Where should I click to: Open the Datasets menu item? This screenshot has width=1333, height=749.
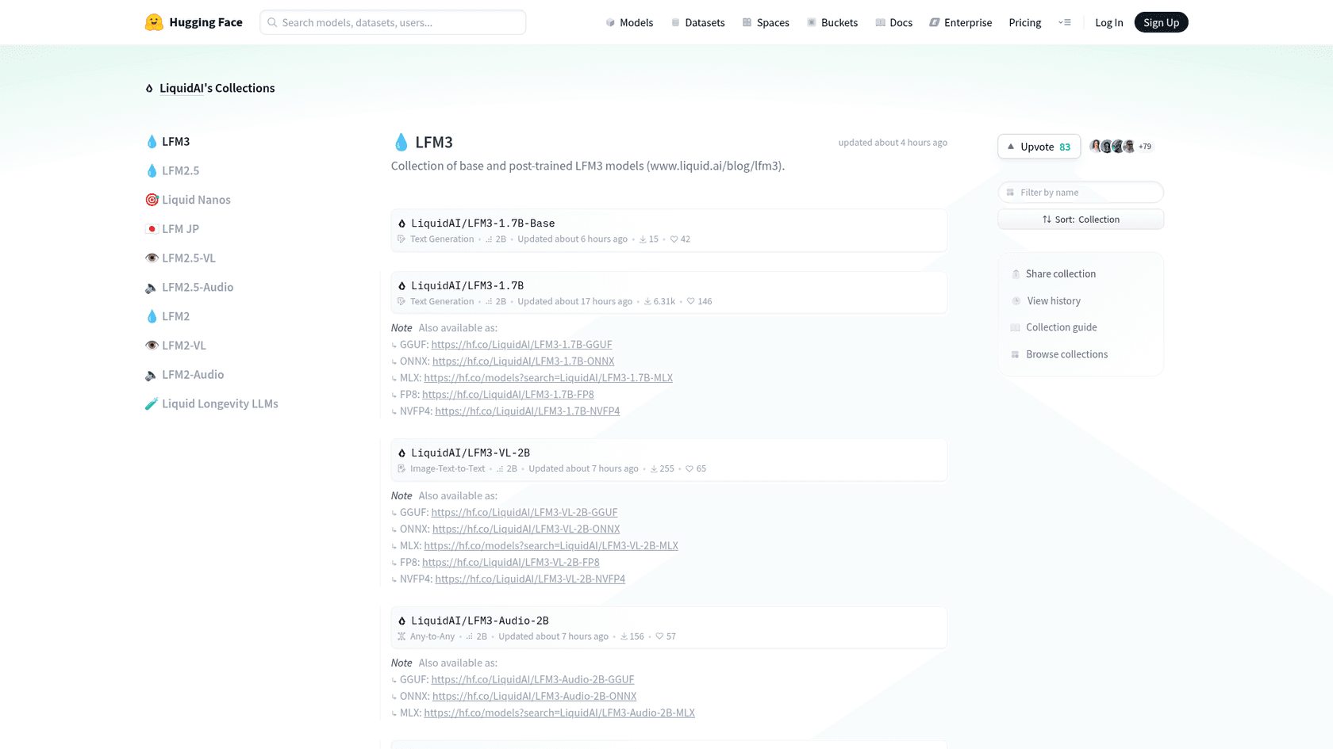[697, 22]
